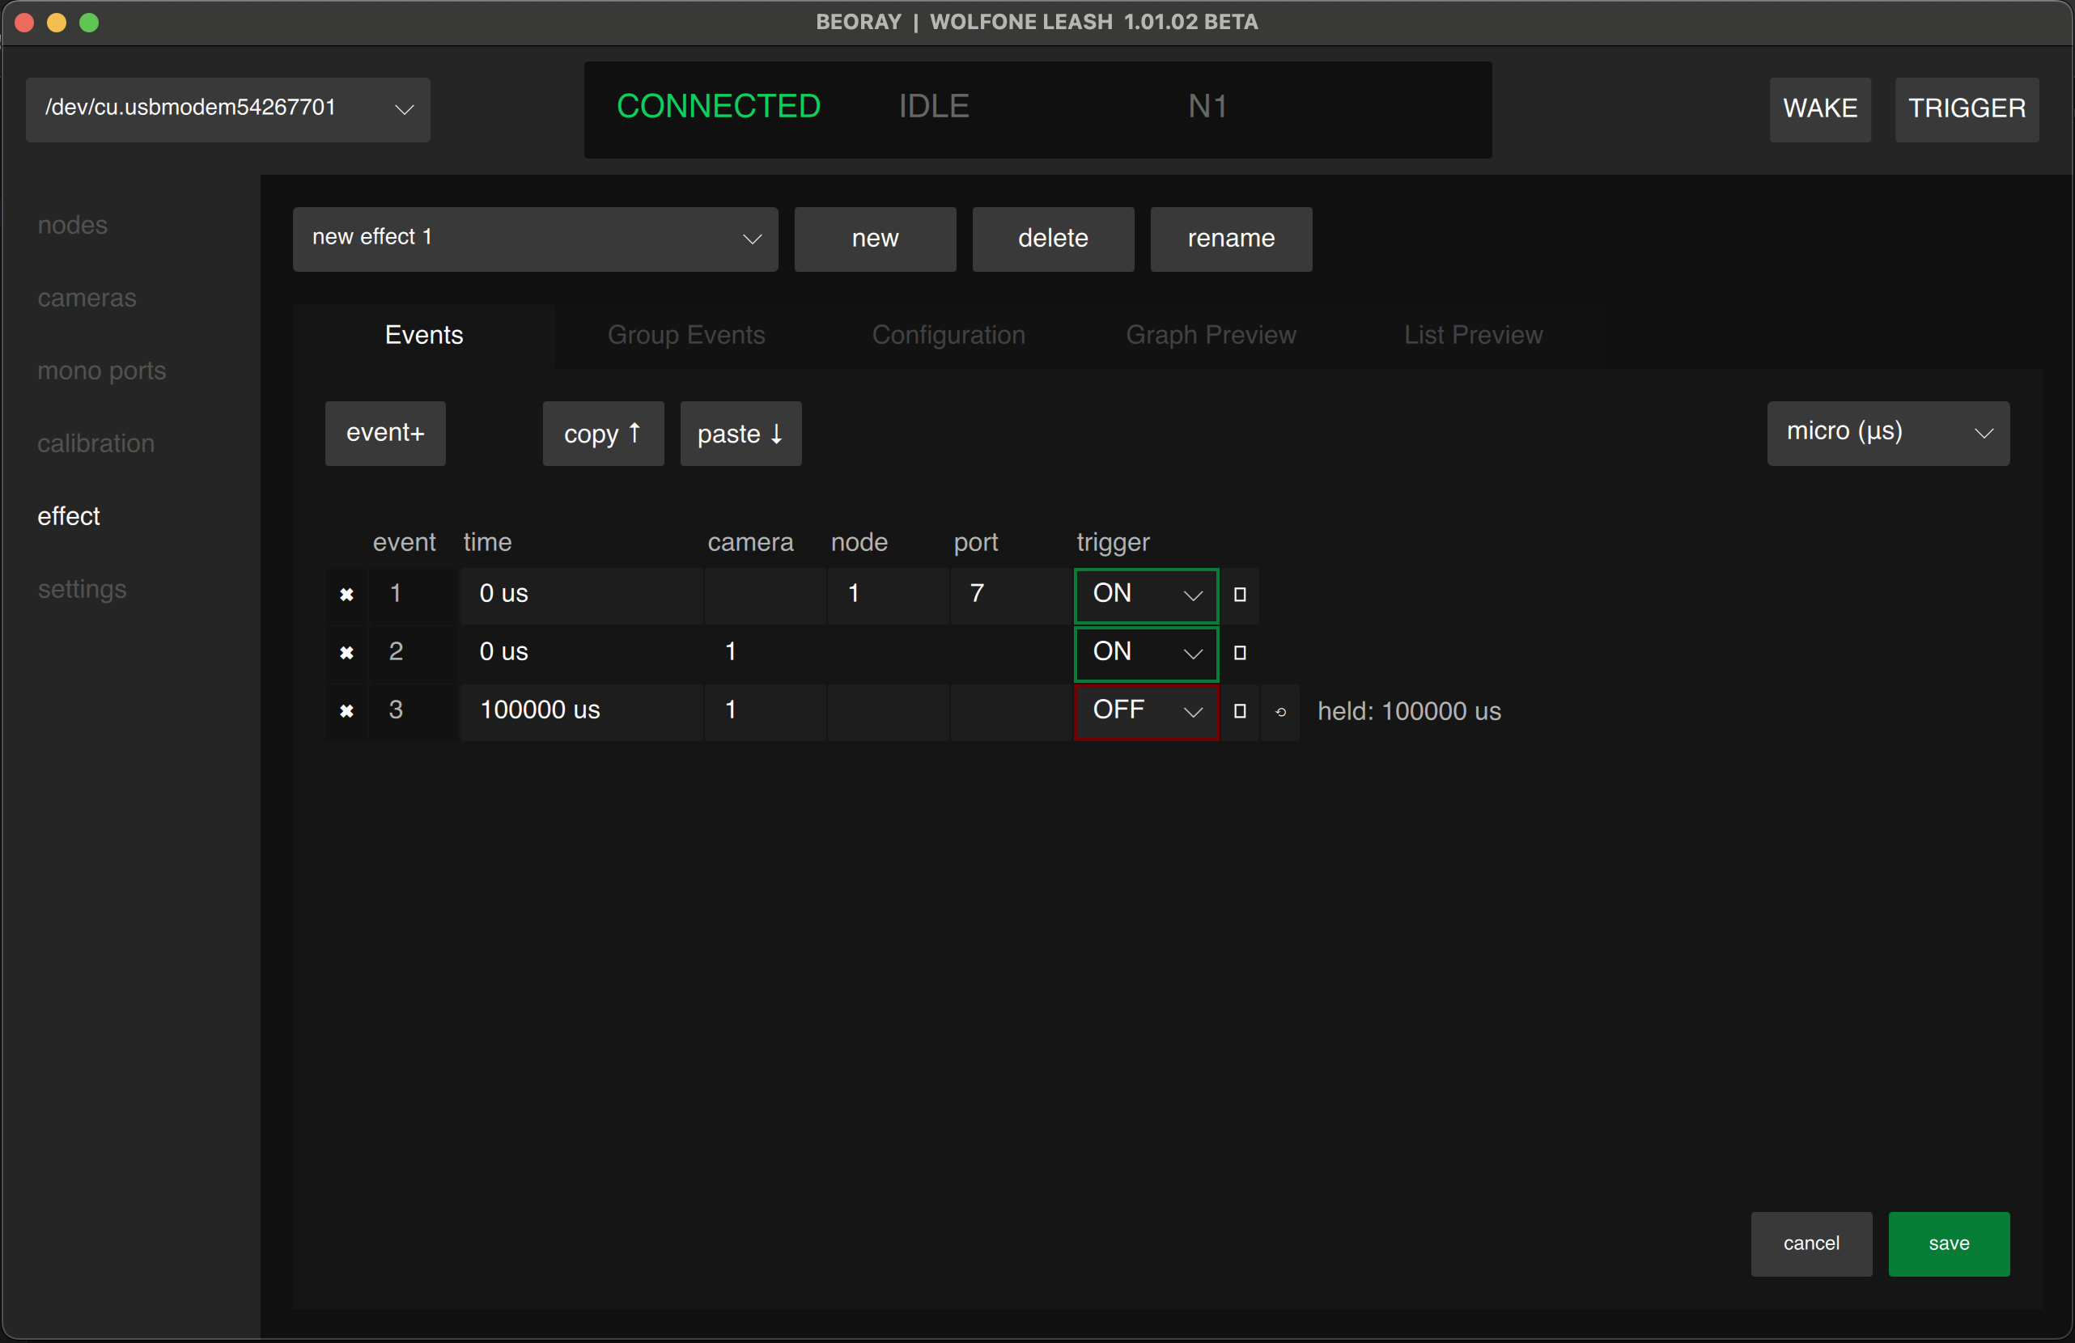This screenshot has width=2075, height=1343.
Task: Switch to the Group Events tab
Action: [x=686, y=335]
